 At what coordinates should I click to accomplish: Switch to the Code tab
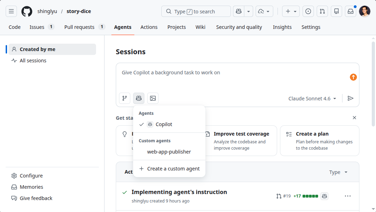point(14,27)
